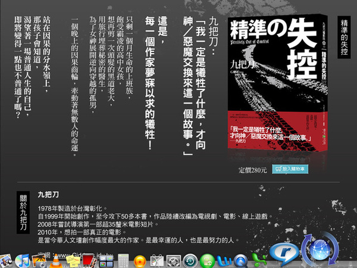This screenshot has height=268, width=357.
Task: Click the price text 定價280元
Action: (x=252, y=170)
